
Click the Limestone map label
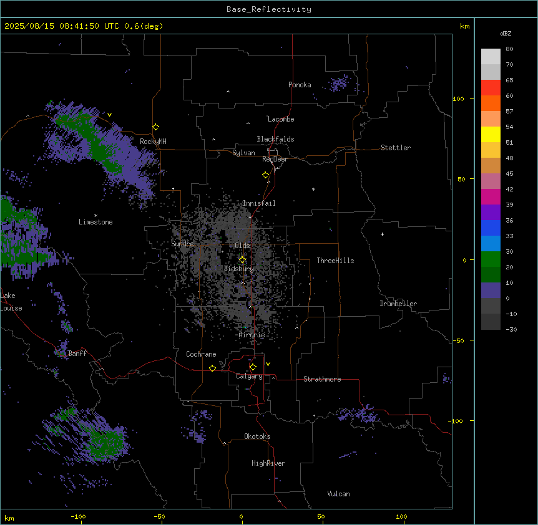point(95,222)
